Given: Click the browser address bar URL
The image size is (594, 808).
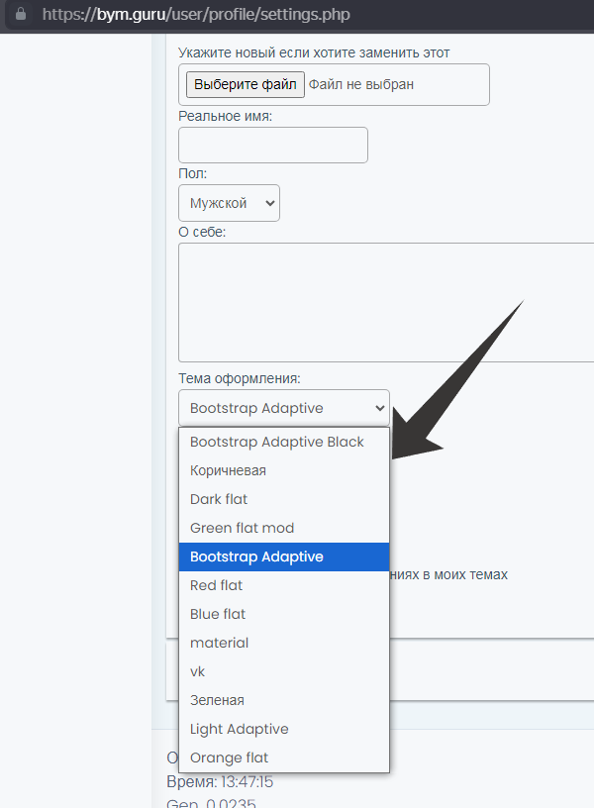Looking at the screenshot, I should [x=196, y=15].
